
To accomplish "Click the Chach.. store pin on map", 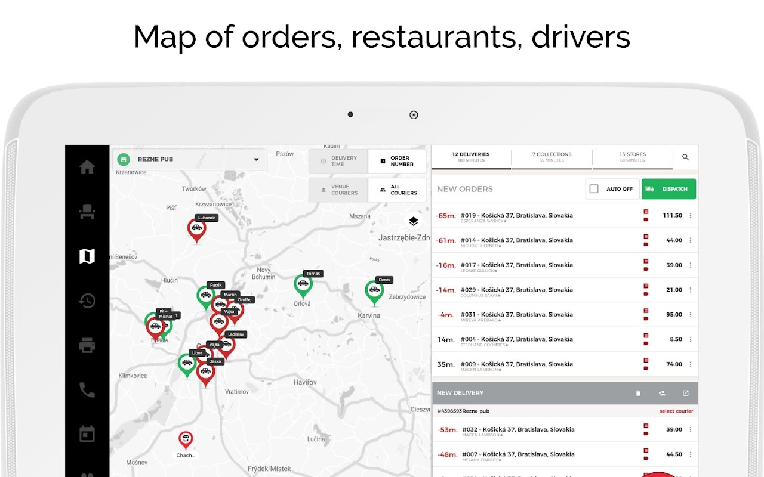I will (186, 441).
